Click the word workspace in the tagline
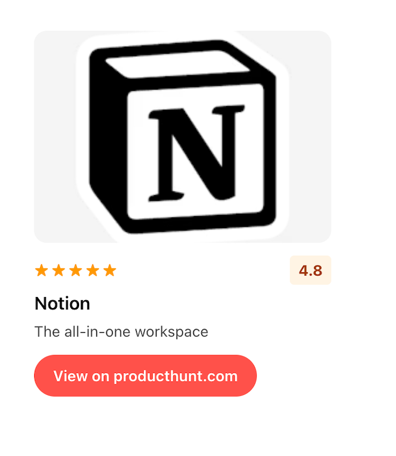 (172, 332)
